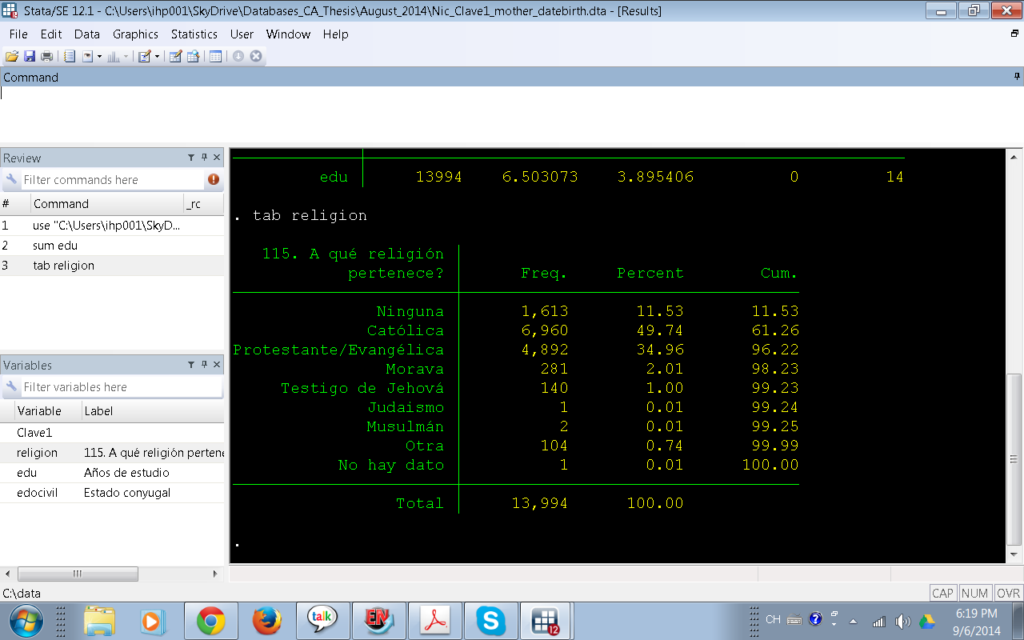Click the Print results toolbar icon
The height and width of the screenshot is (640, 1024).
tap(46, 56)
